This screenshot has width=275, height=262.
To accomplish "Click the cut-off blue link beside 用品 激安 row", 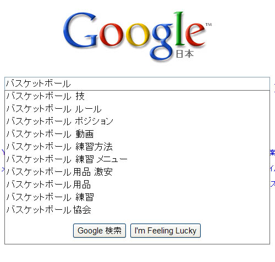I will coord(272,169).
